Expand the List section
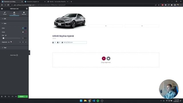Viewport: 183px width, 103px height. coord(14,19)
